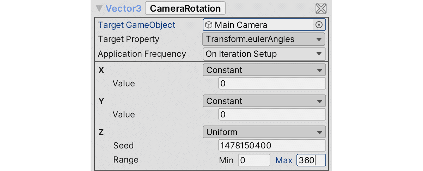Click the Range Max input field
The width and height of the screenshot is (423, 171).
coord(311,160)
